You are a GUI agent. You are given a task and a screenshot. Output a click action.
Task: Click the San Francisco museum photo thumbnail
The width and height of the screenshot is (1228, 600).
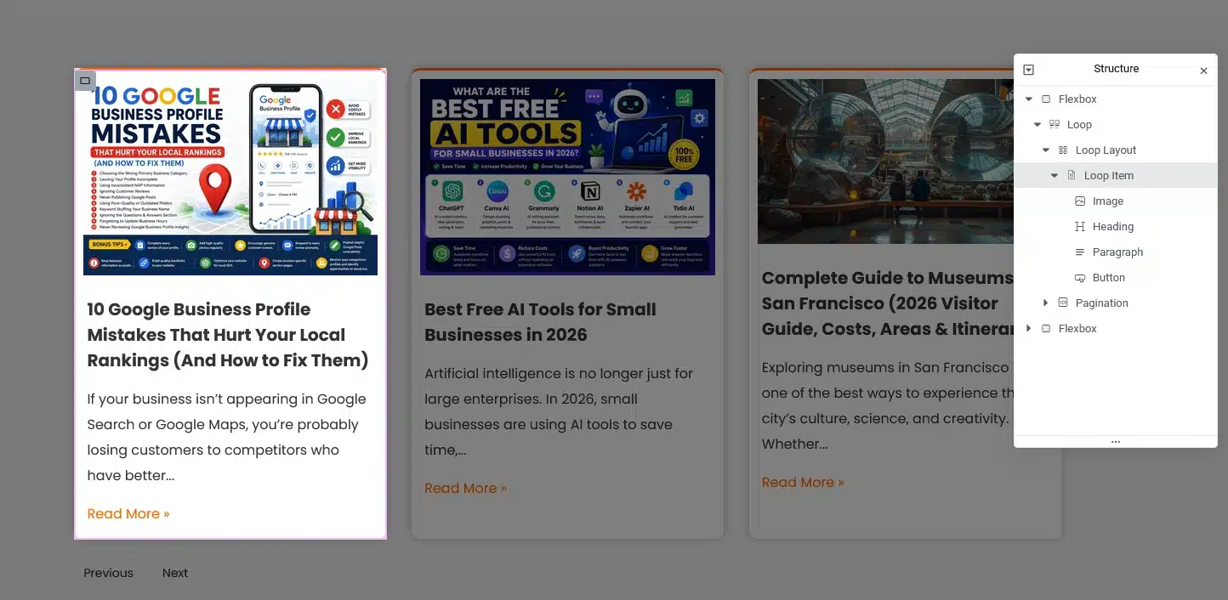point(885,161)
